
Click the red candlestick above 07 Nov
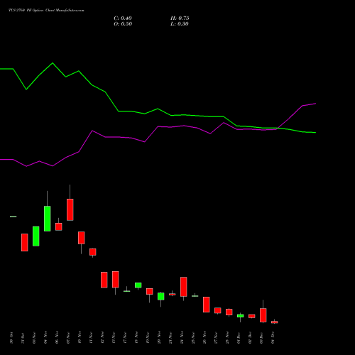tap(70, 209)
